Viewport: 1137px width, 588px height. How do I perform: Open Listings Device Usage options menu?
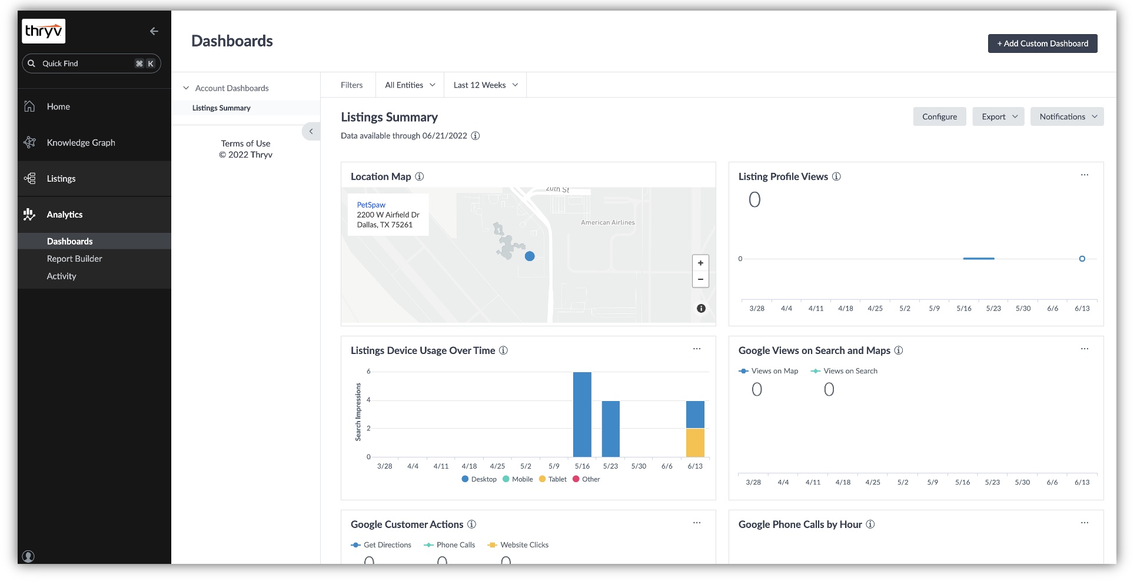[697, 349]
